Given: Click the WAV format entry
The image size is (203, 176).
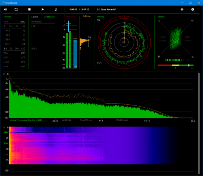Looking at the screenshot, I should [x=6, y=53].
